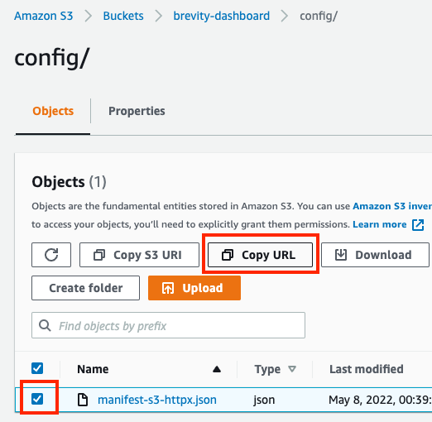Click the config/ page title
Image resolution: width=432 pixels, height=422 pixels.
point(52,58)
